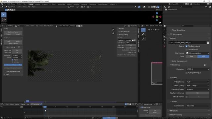This screenshot has height=119, width=212.
Task: Click the viewport Options button
Action: tap(158, 10)
